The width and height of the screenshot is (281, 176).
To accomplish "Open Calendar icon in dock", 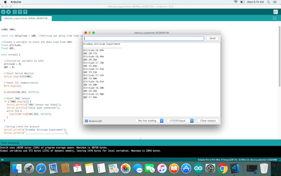I will pos(77,168).
